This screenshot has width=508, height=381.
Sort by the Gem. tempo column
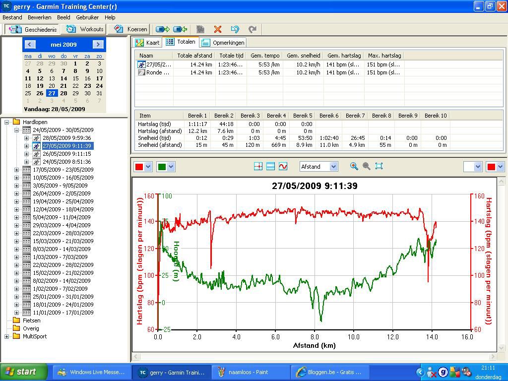(x=265, y=56)
